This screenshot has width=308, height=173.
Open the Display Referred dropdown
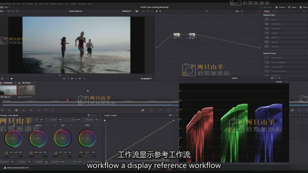(76, 11)
